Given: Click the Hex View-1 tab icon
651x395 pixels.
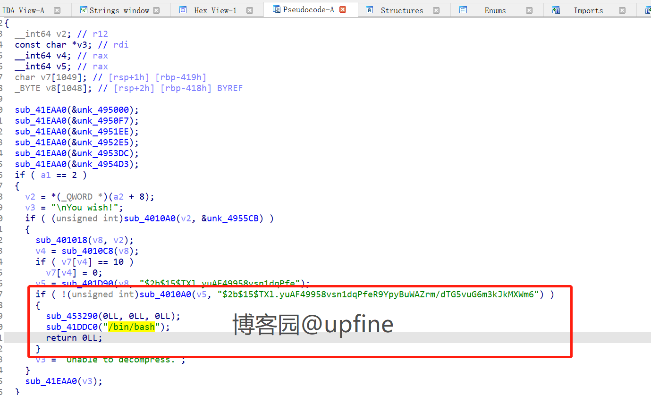Looking at the screenshot, I should [x=183, y=9].
